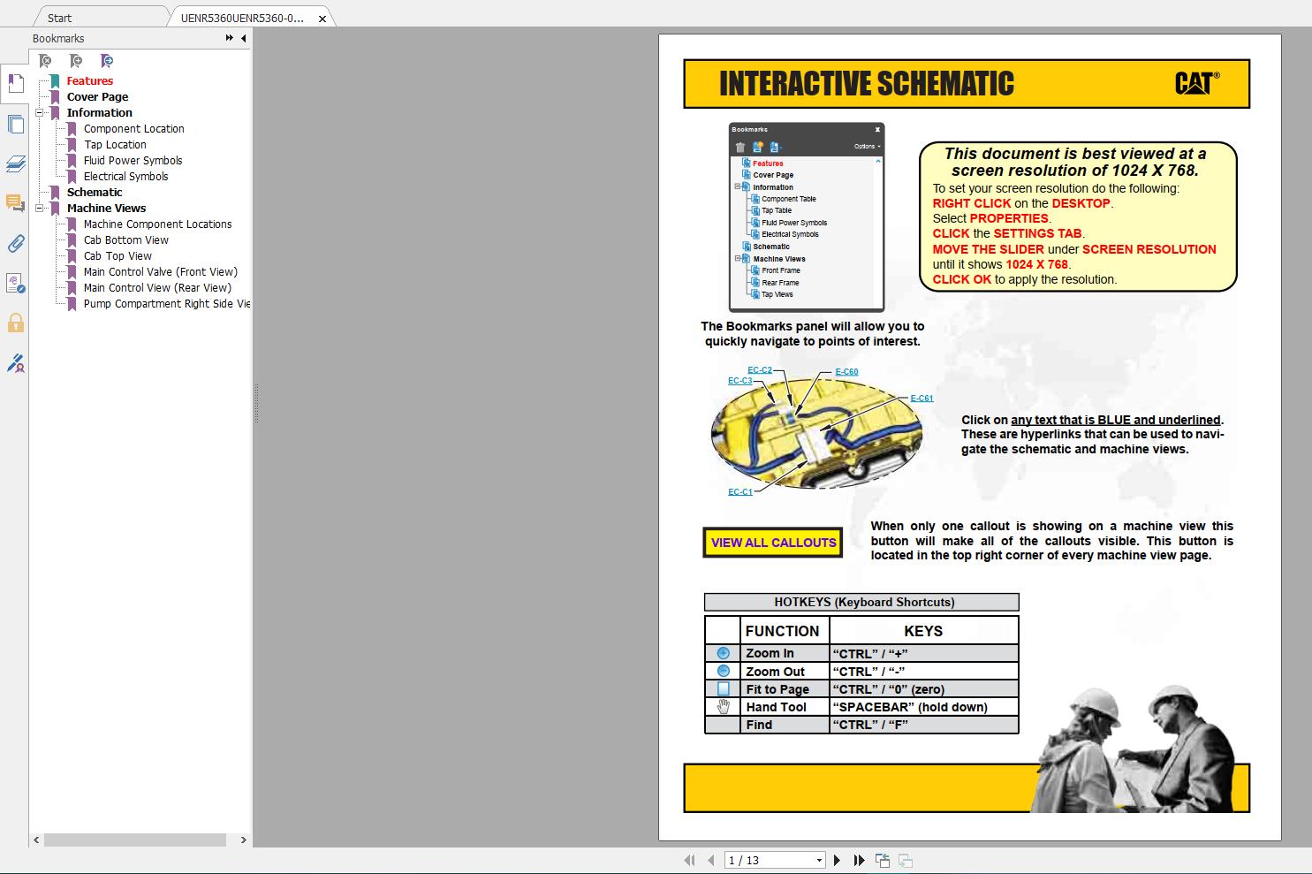Follow the EC-C1 callout link
Screen dimensions: 1312x874
(x=740, y=492)
